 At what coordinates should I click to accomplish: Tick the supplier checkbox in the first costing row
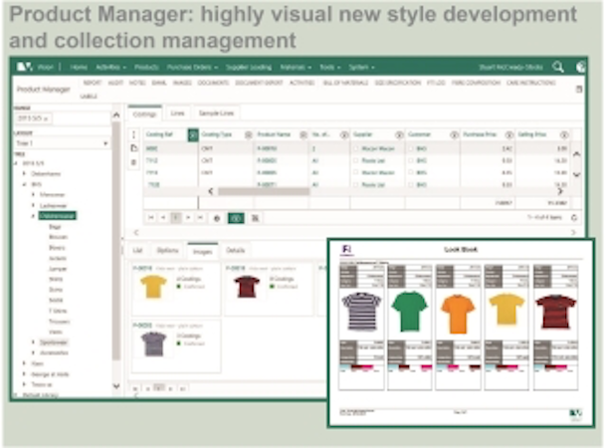point(356,148)
